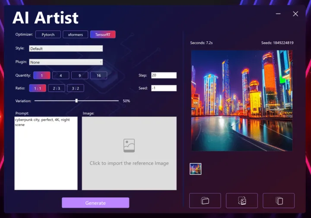The width and height of the screenshot is (311, 218).
Task: Click the Generate button
Action: pyautogui.click(x=95, y=203)
